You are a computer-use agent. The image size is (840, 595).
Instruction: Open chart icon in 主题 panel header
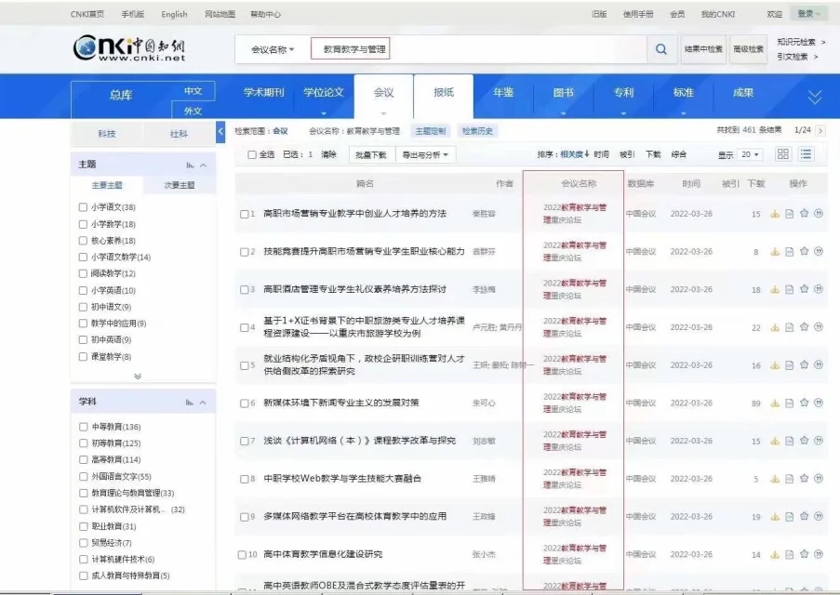[x=190, y=165]
